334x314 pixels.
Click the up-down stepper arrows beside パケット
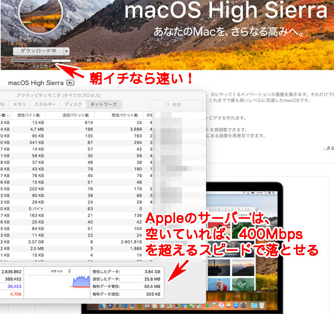pyautogui.click(x=70, y=271)
